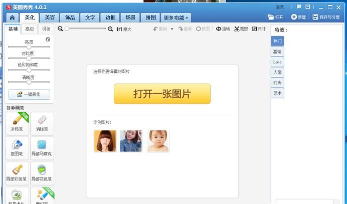347x204 pixels.
Task: Select the 局部彩色笔 partial color brush
Action: coord(17,173)
